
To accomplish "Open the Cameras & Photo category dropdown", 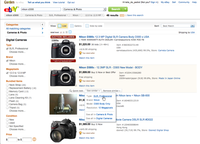I will [84, 9].
